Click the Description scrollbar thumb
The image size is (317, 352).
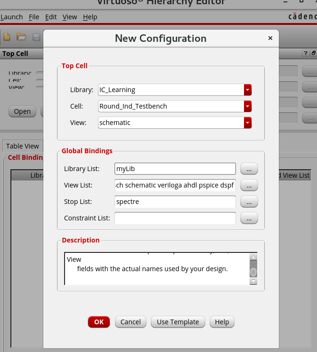click(253, 272)
